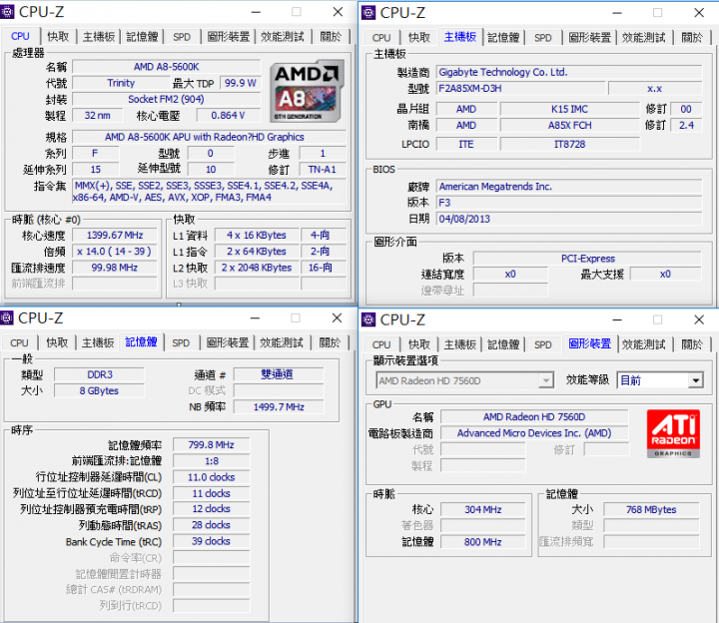Viewport: 719px width, 623px height.
Task: Open 主機板 tab in the Graphics window
Action: click(x=460, y=344)
